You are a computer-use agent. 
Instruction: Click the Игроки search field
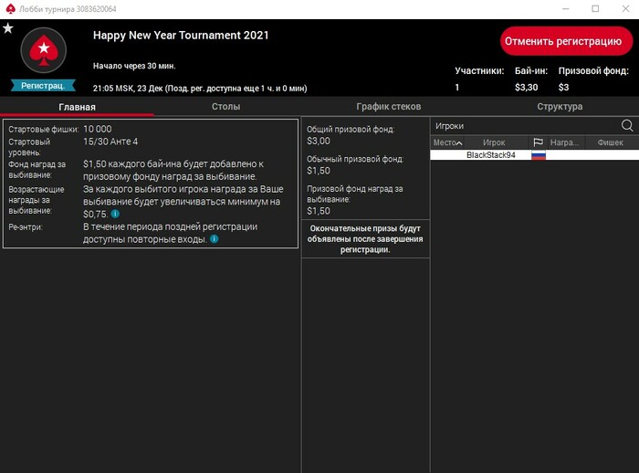tap(526, 126)
